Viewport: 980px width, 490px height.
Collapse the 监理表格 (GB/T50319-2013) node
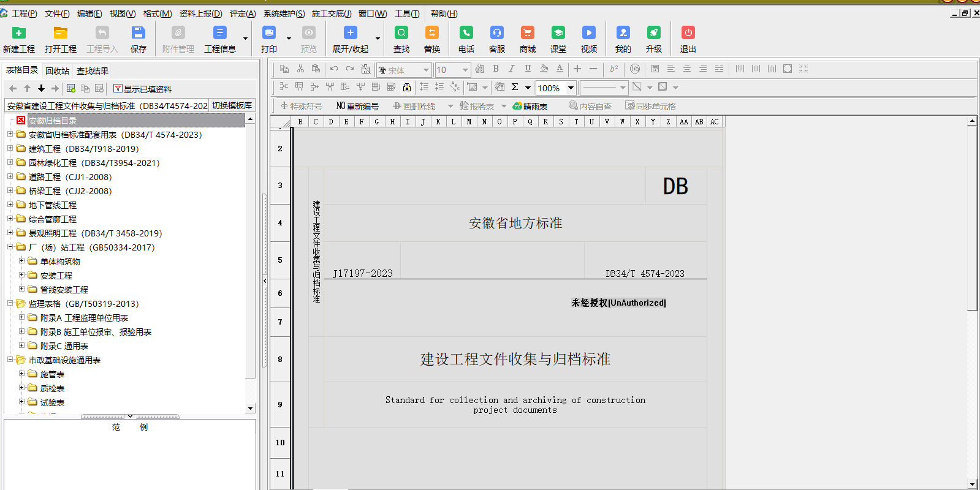(10, 303)
